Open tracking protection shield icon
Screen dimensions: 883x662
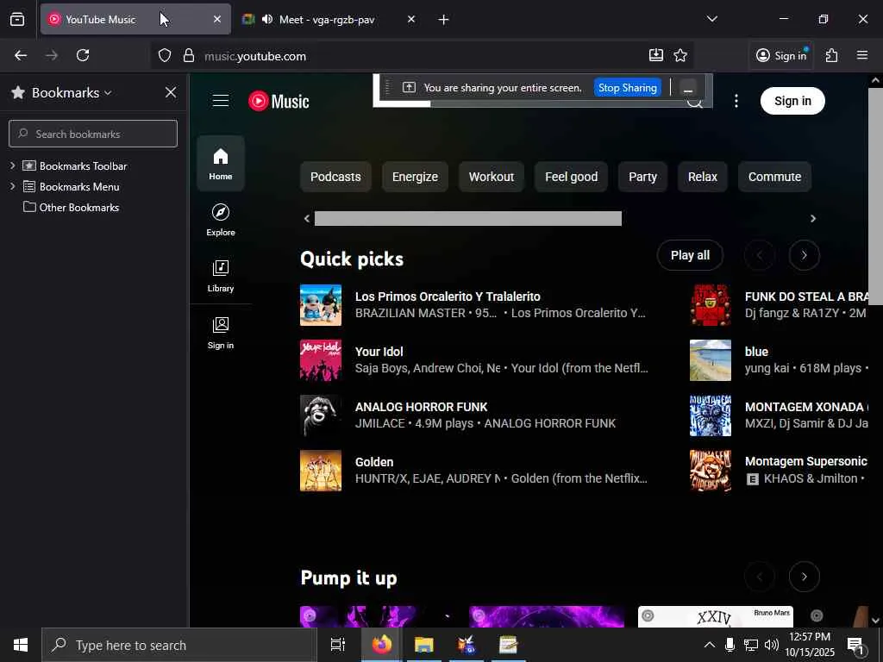click(165, 55)
